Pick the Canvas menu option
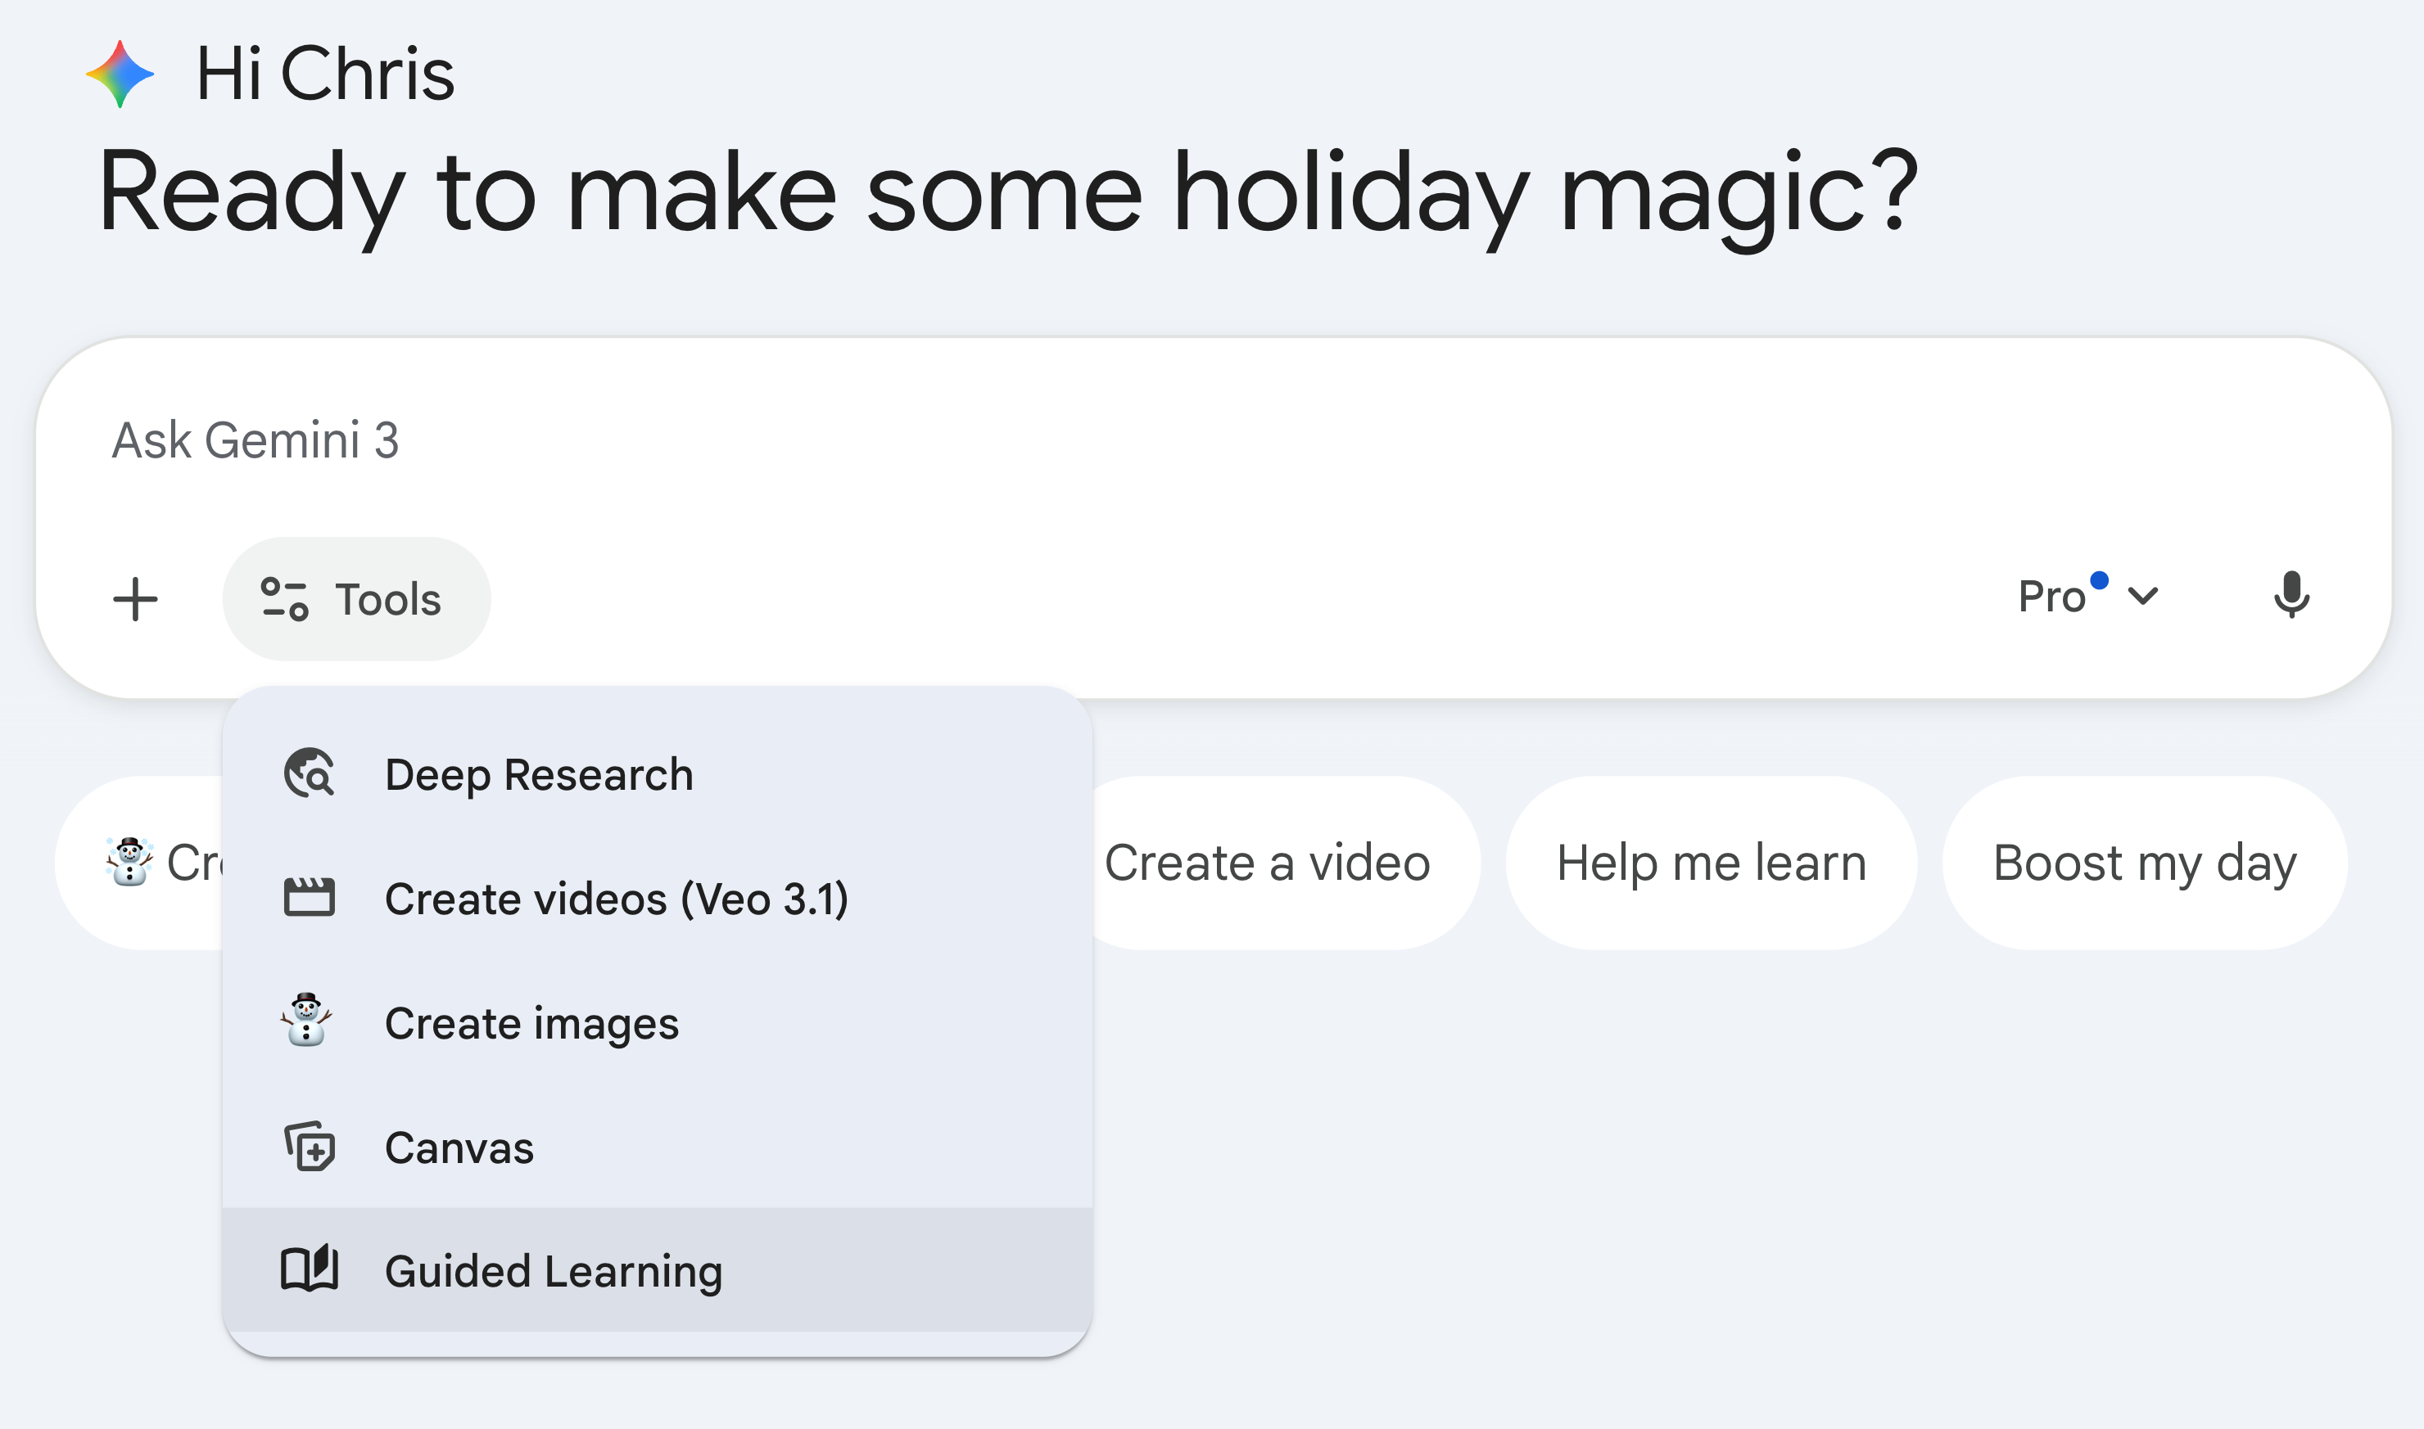 pyautogui.click(x=657, y=1147)
